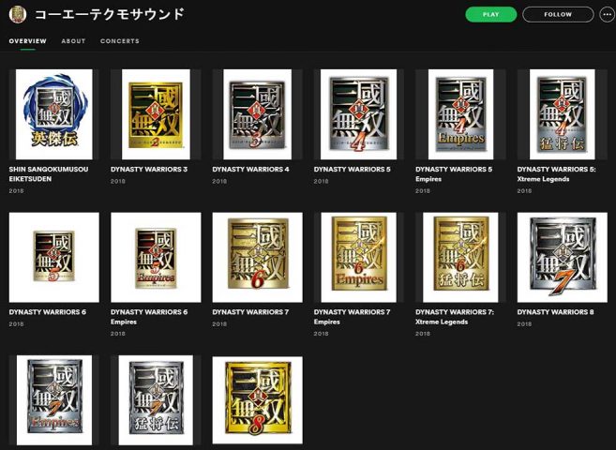The width and height of the screenshot is (616, 450).
Task: Open the Dynasty Warriors 7 Empires cover
Action: point(359,257)
